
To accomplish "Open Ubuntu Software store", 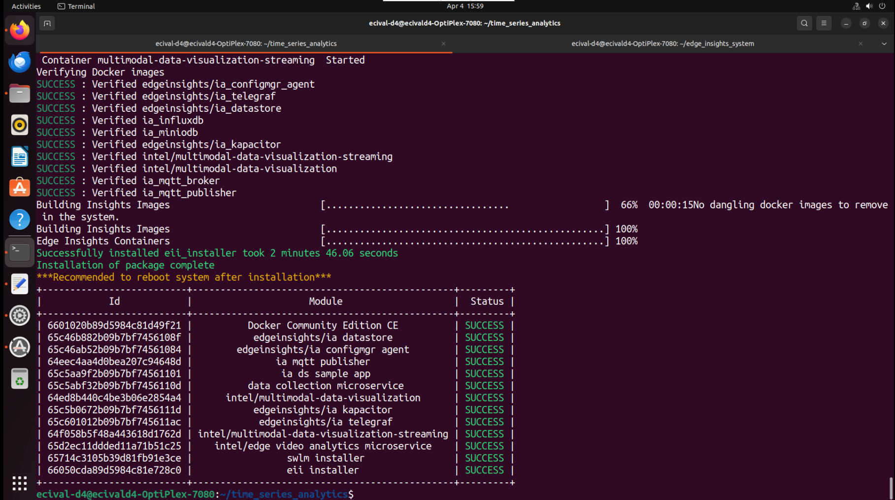I will pyautogui.click(x=20, y=188).
